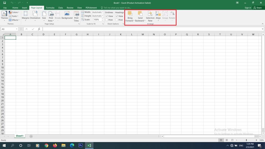Viewport: 265px width, 149px height.
Task: Open the File tab
Action: [5, 8]
